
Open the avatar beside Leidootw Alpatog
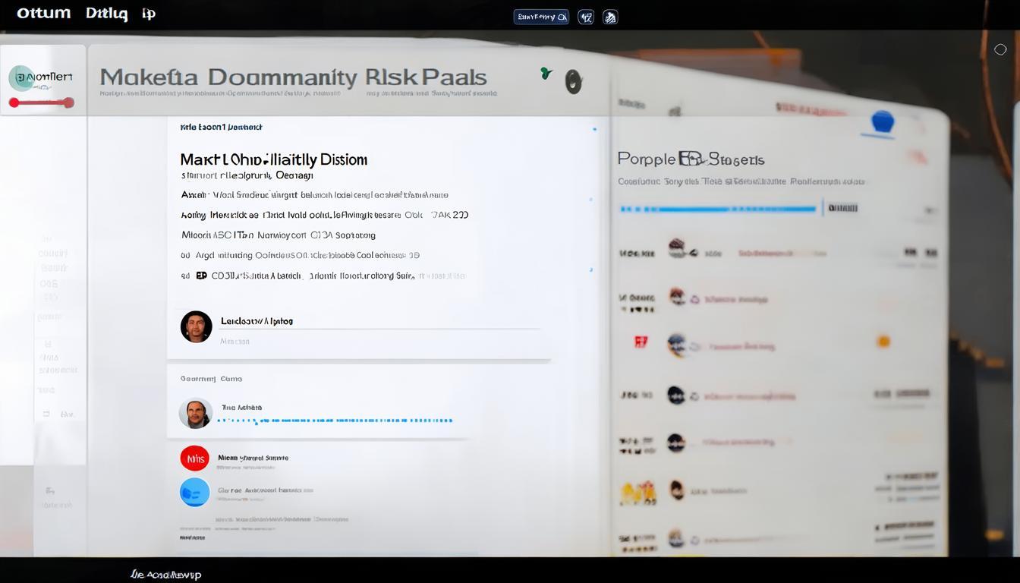coord(196,326)
